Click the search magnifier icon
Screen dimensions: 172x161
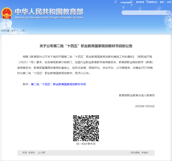tap(168, 13)
